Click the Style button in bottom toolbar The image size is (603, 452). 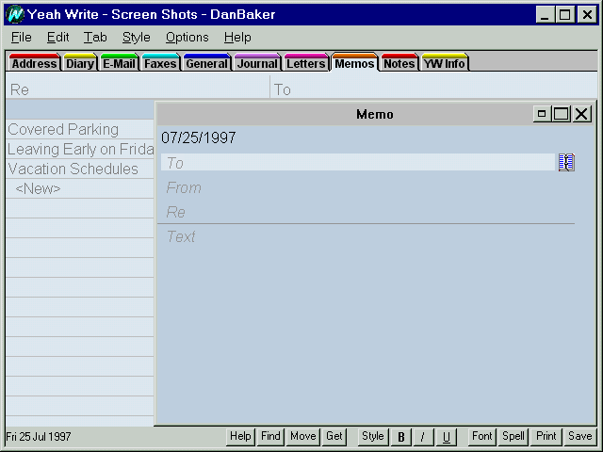[x=373, y=437]
